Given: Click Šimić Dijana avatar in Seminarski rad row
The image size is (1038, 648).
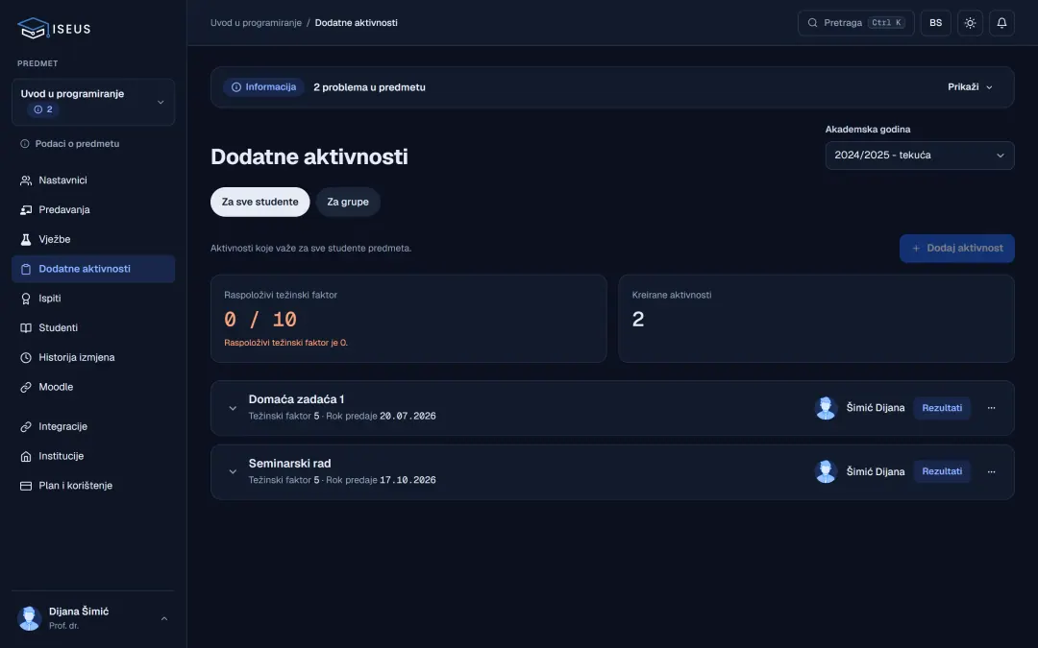Looking at the screenshot, I should 826,471.
